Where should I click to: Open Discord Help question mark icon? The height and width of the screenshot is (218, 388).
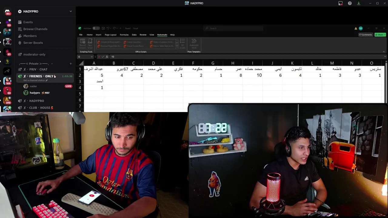(x=350, y=3)
